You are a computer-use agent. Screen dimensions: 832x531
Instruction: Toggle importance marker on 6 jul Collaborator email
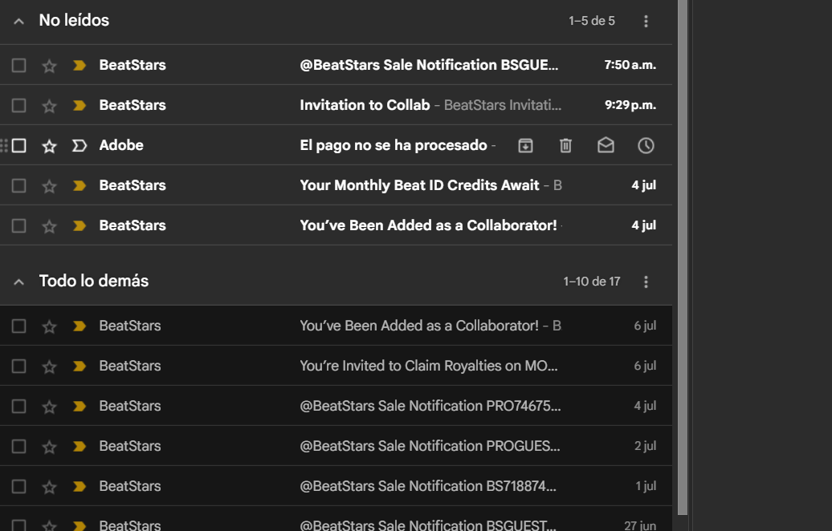coord(79,326)
